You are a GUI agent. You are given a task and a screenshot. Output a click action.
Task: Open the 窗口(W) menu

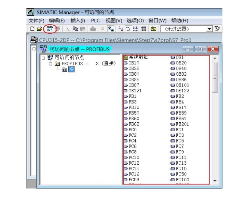click(x=158, y=20)
